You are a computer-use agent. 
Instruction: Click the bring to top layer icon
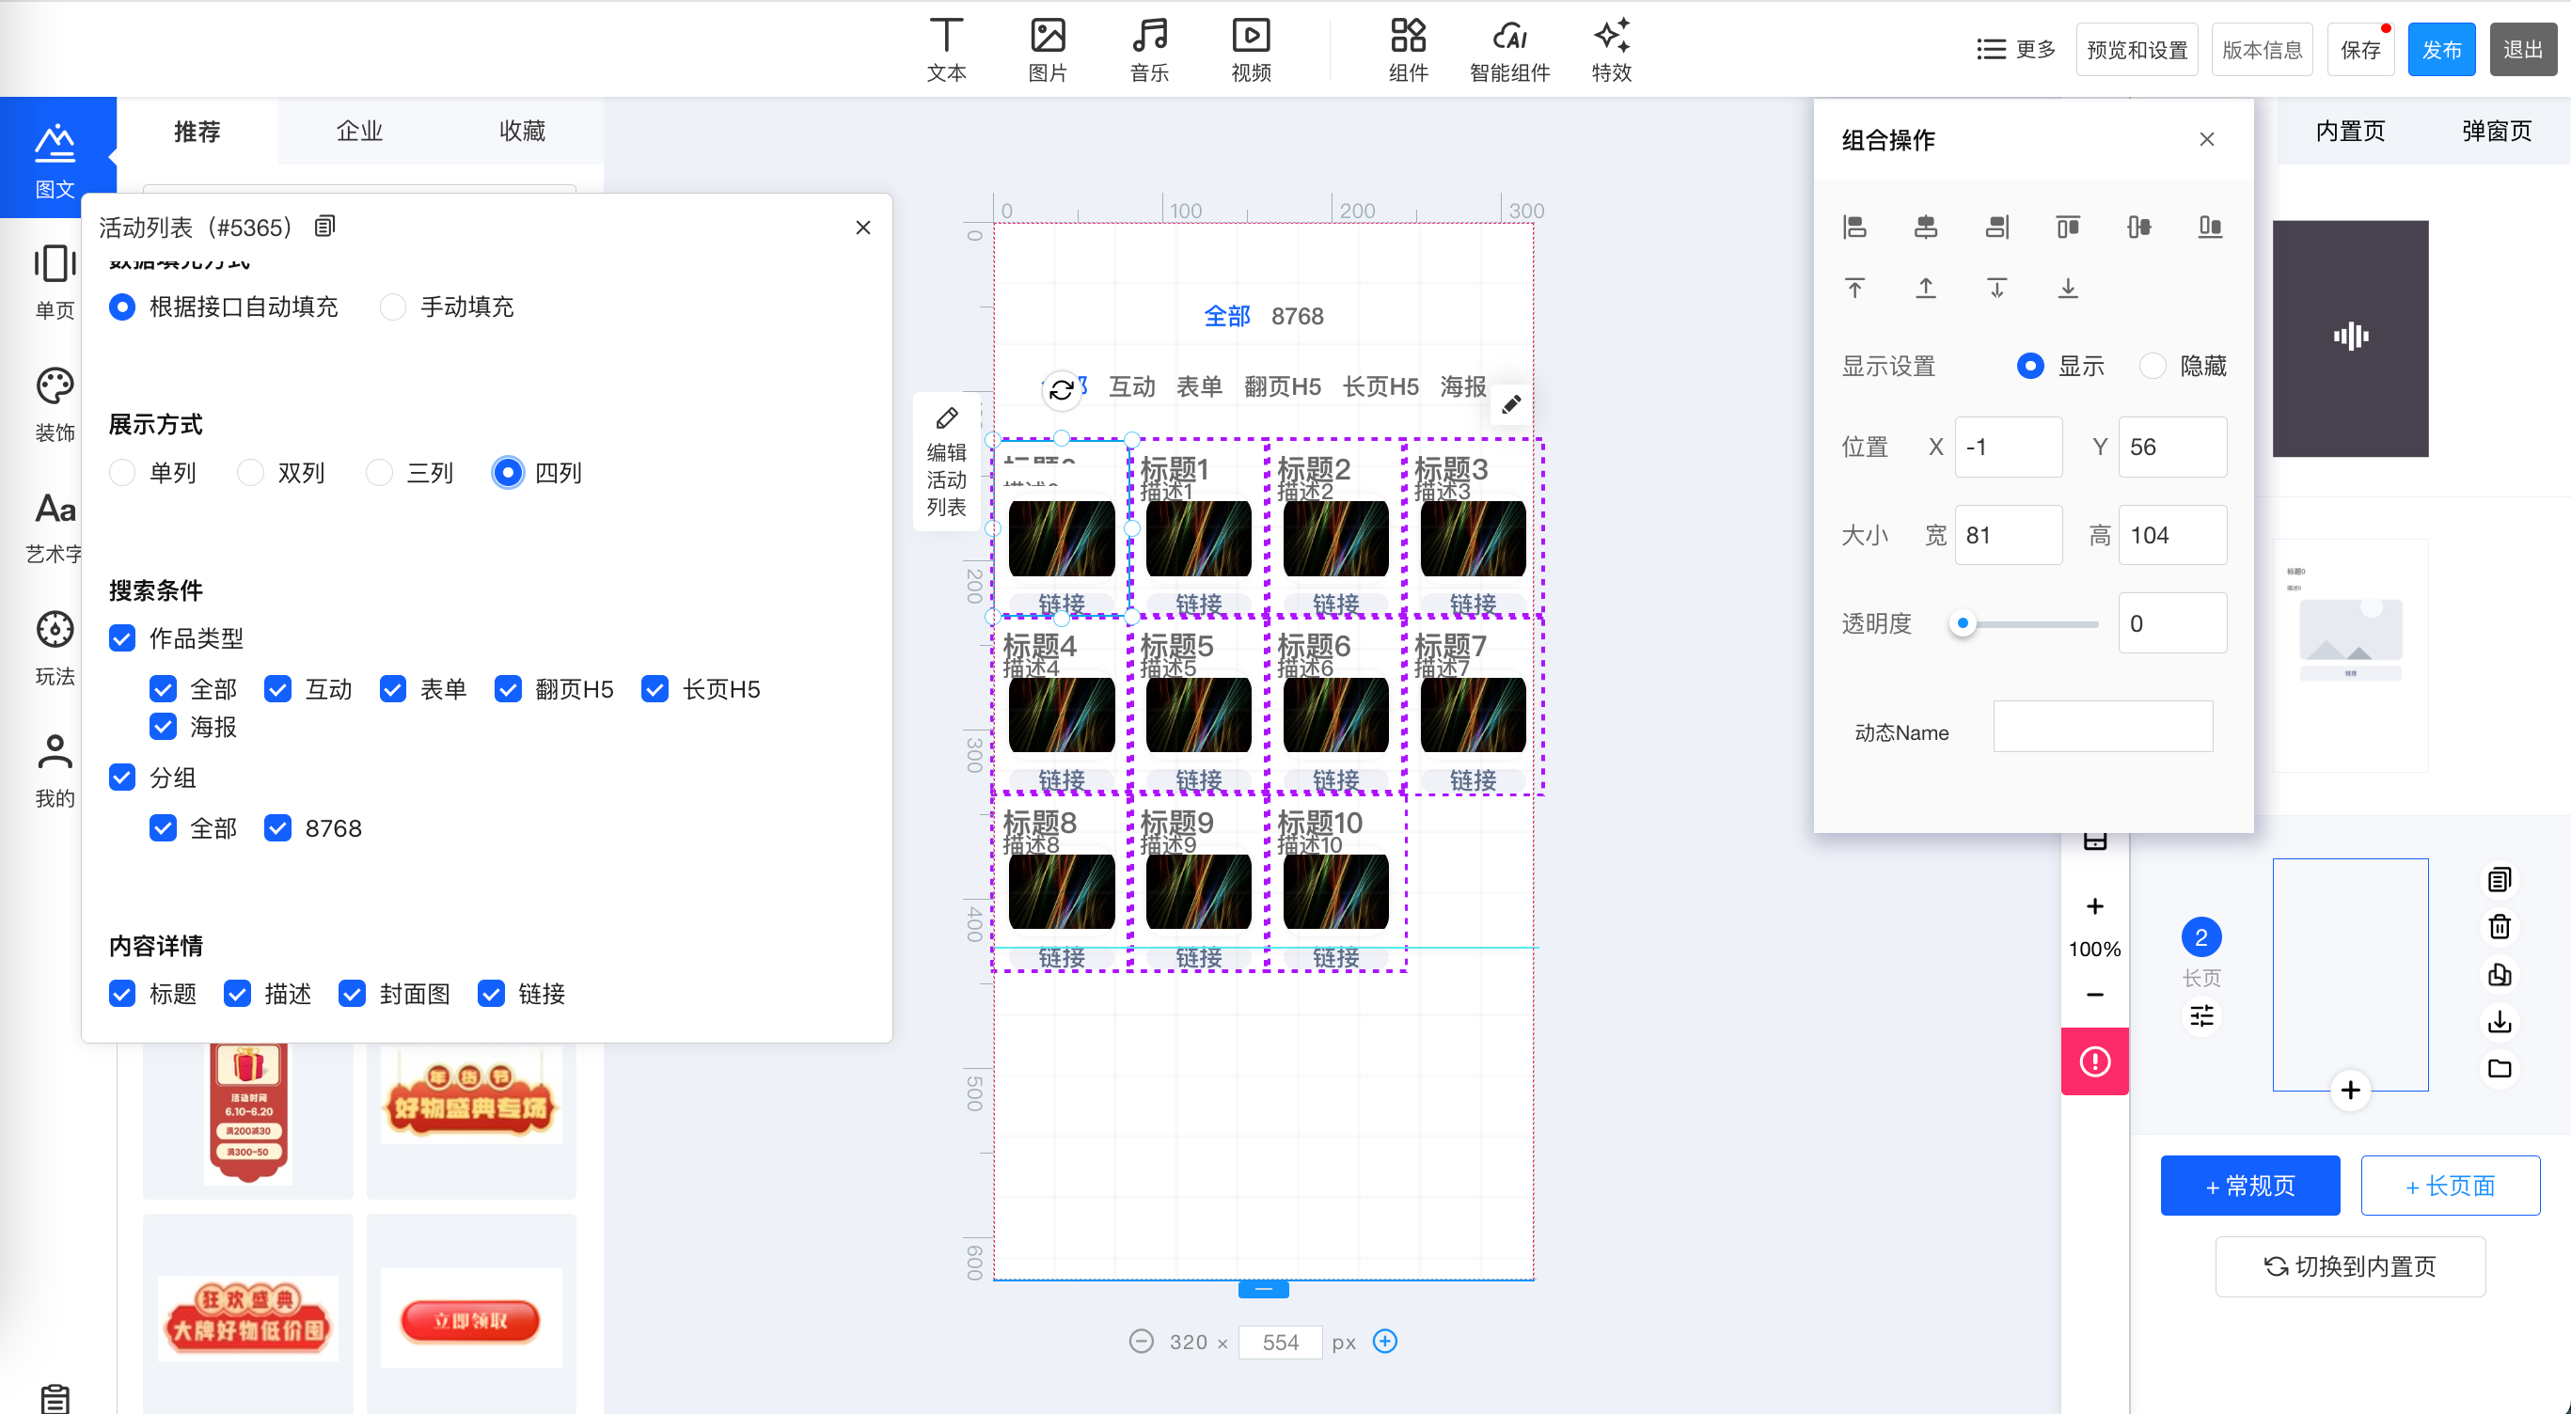[1854, 289]
